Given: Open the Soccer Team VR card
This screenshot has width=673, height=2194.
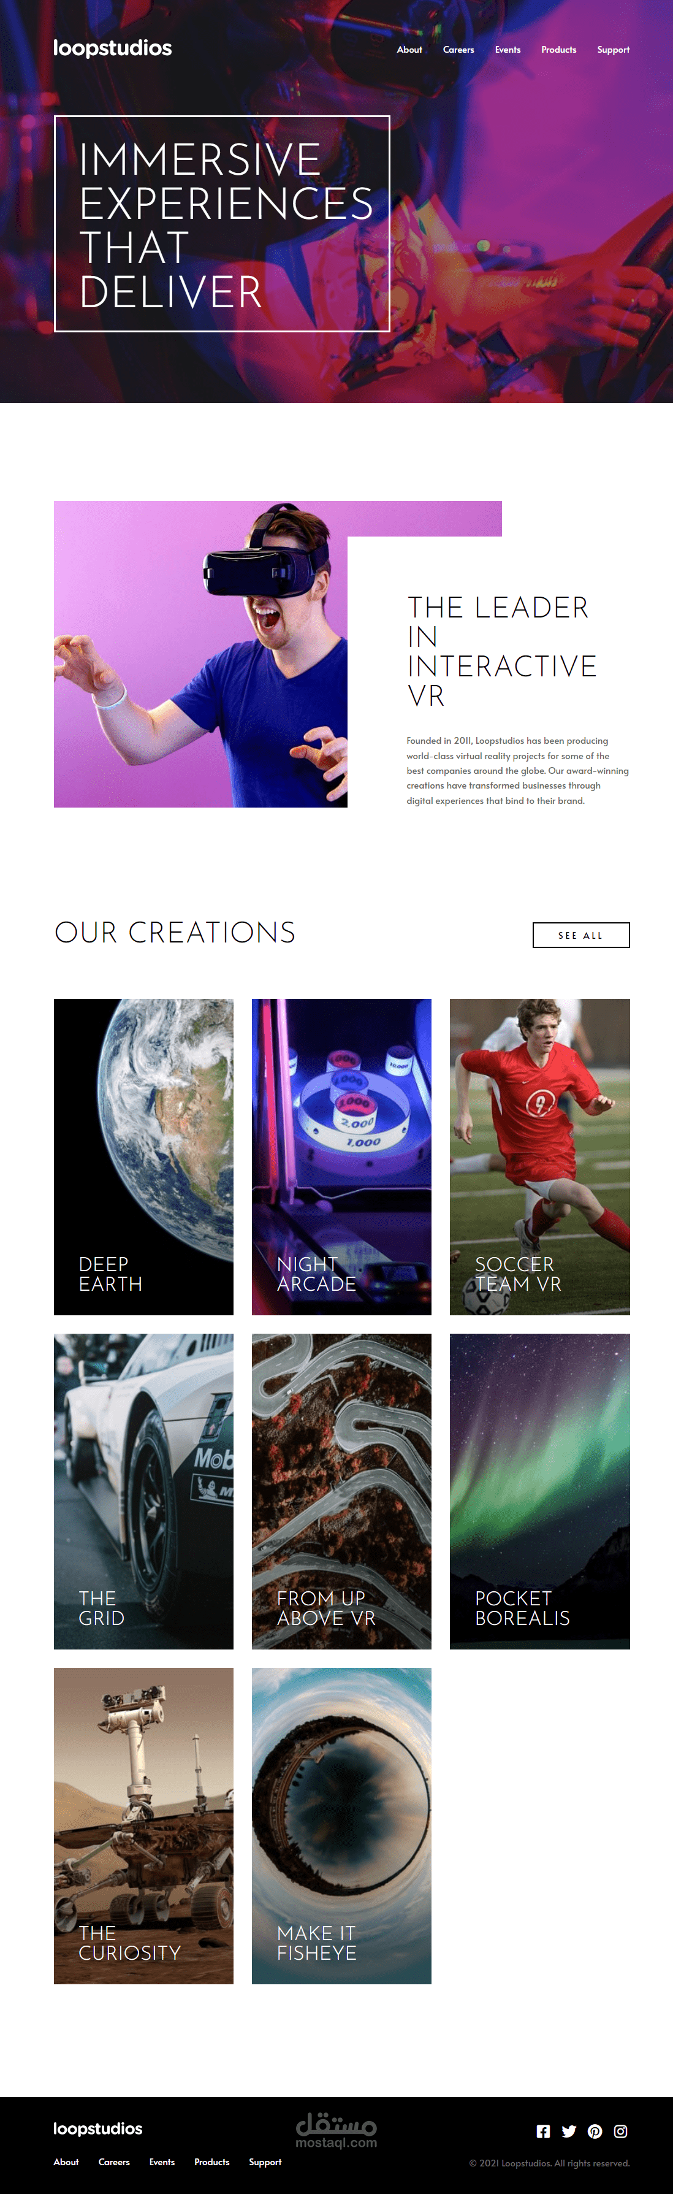Looking at the screenshot, I should [x=539, y=1156].
